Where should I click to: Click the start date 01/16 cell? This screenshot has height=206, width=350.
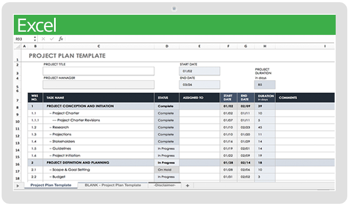tap(229, 142)
